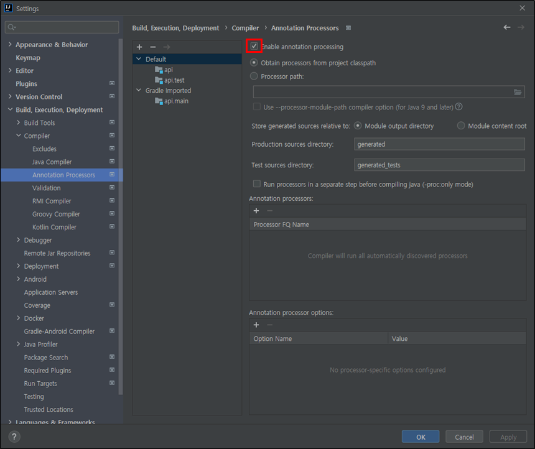Open the Application Servers page

coord(51,292)
